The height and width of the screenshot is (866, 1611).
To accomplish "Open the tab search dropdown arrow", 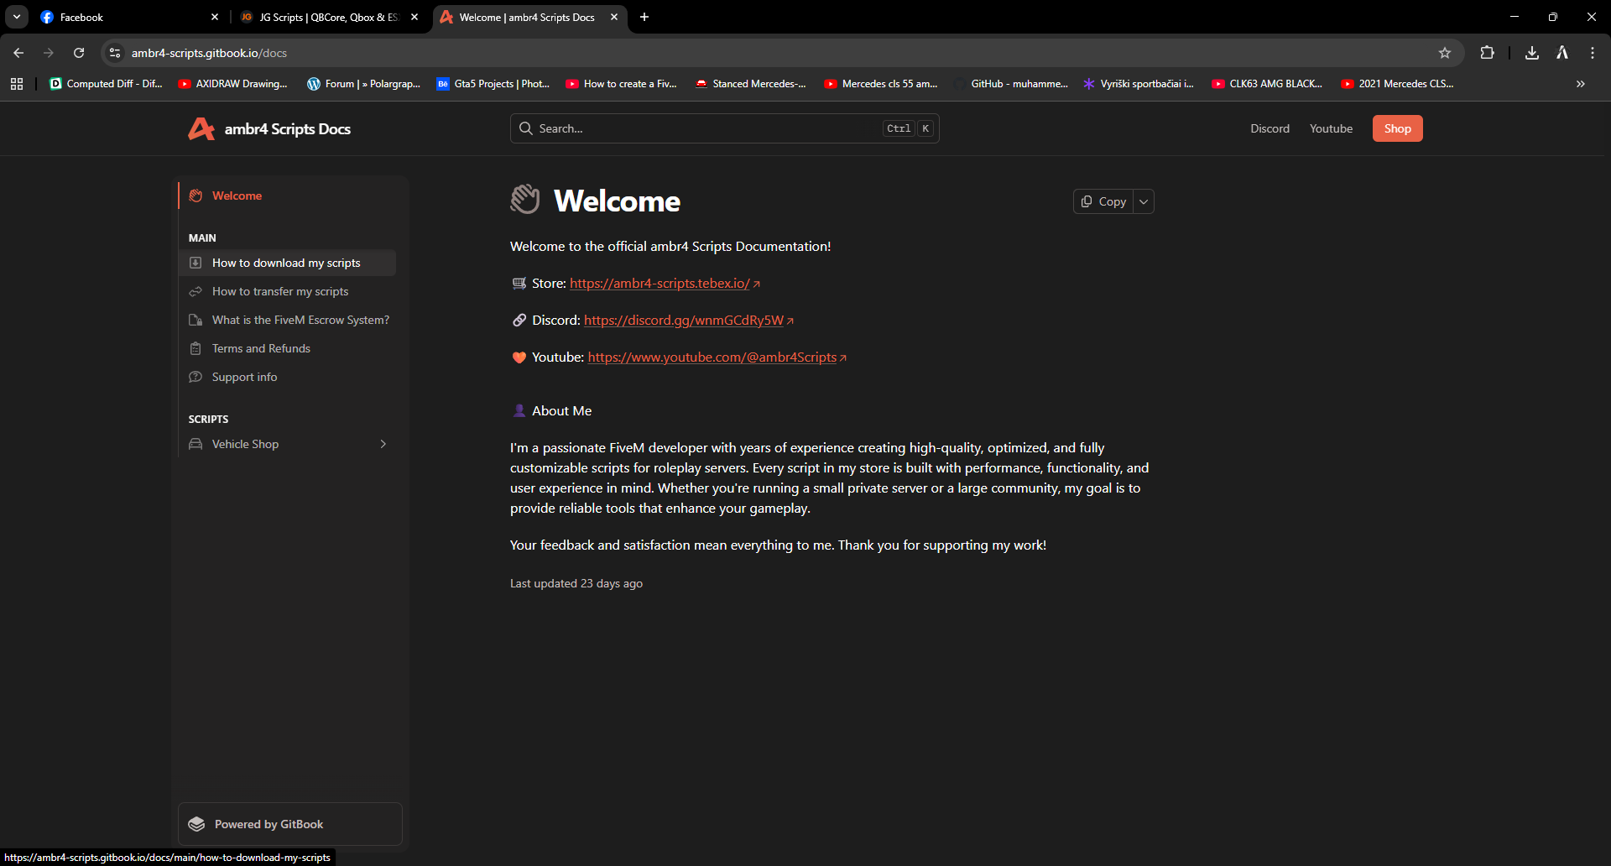I will click(17, 17).
